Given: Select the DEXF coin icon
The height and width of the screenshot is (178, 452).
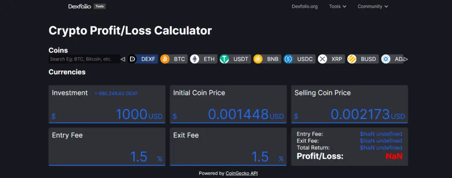Looking at the screenshot, I should (x=132, y=59).
